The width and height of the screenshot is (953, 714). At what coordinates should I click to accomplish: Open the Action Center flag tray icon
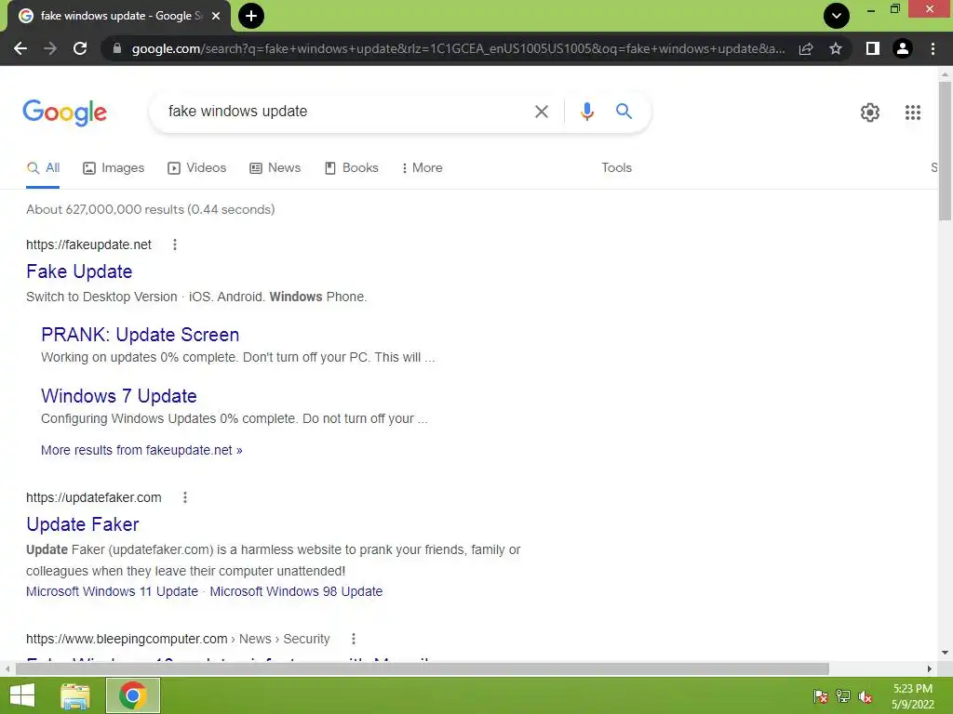tap(821, 697)
